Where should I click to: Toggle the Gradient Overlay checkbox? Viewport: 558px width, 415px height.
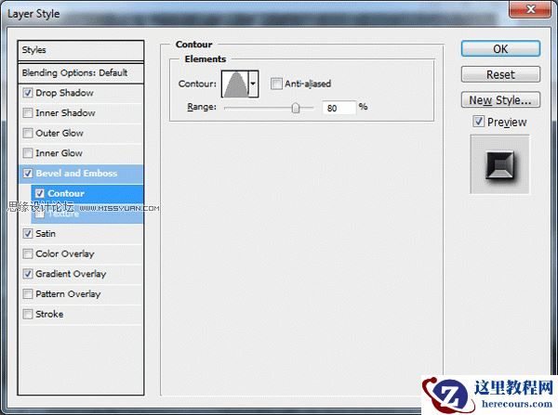click(x=28, y=274)
